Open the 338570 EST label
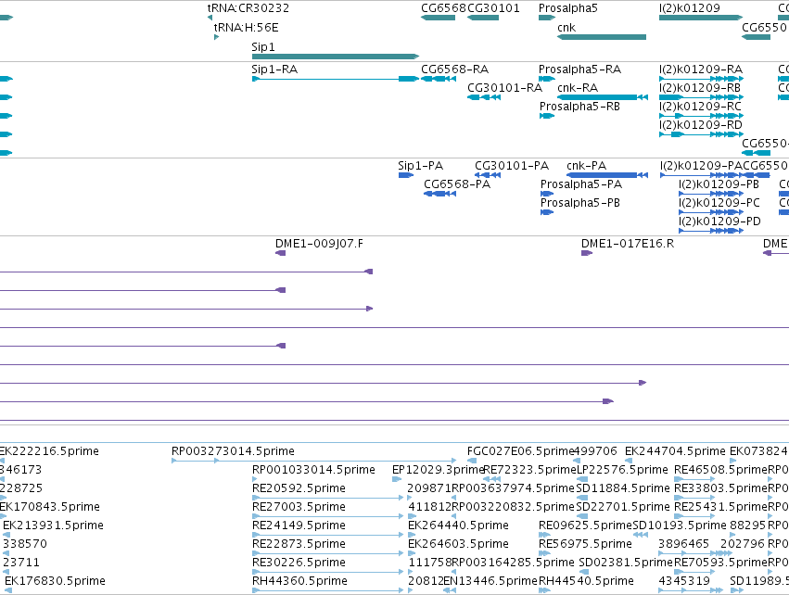The image size is (789, 595). coord(25,544)
